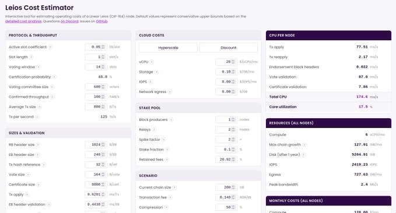This screenshot has height=213, width=396.
Task: Edit the Vote size field
Action: pos(96,175)
